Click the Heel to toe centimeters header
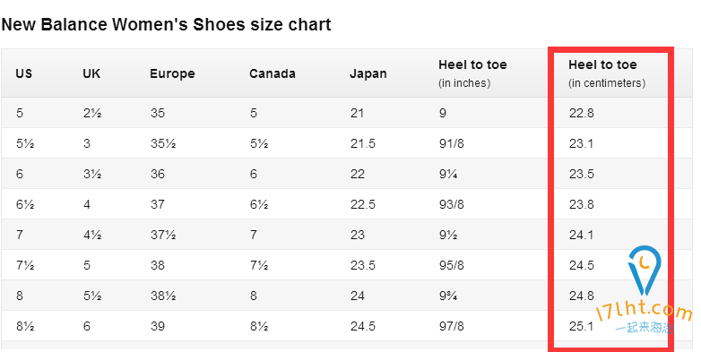The image size is (701, 352). click(x=607, y=73)
